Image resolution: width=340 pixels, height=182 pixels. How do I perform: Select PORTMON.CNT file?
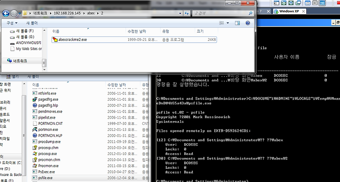[48, 123]
